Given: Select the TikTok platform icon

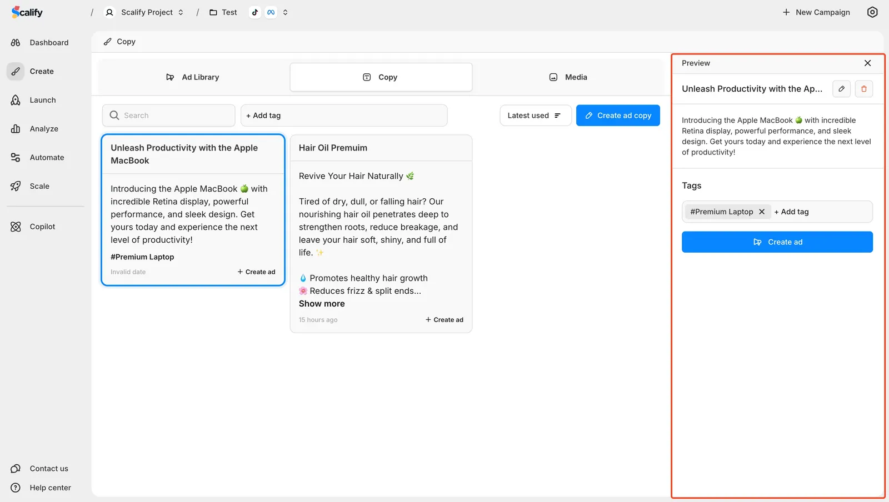Looking at the screenshot, I should pyautogui.click(x=255, y=12).
